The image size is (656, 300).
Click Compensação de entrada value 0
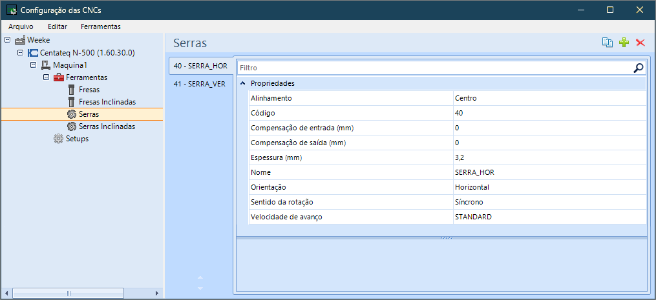(549, 128)
